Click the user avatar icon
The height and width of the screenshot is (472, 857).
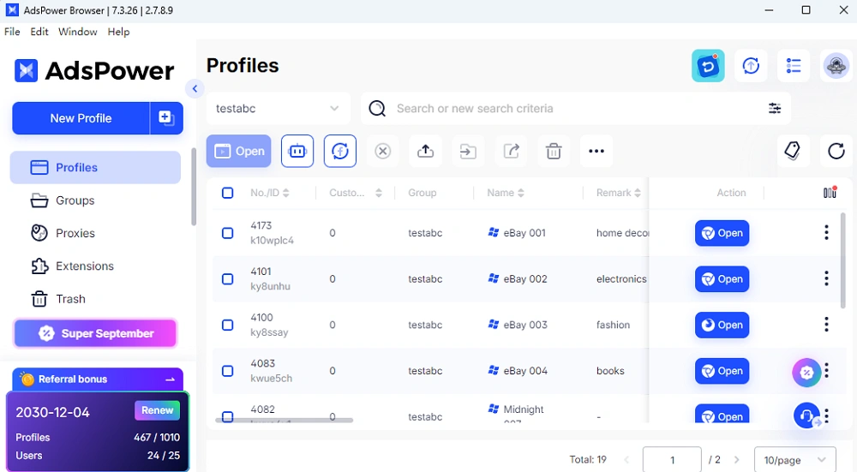836,66
